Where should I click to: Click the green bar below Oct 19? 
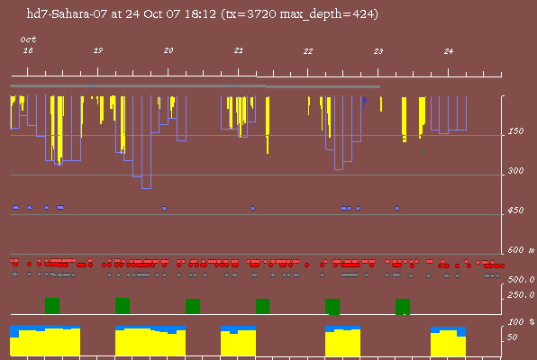pyautogui.click(x=123, y=306)
